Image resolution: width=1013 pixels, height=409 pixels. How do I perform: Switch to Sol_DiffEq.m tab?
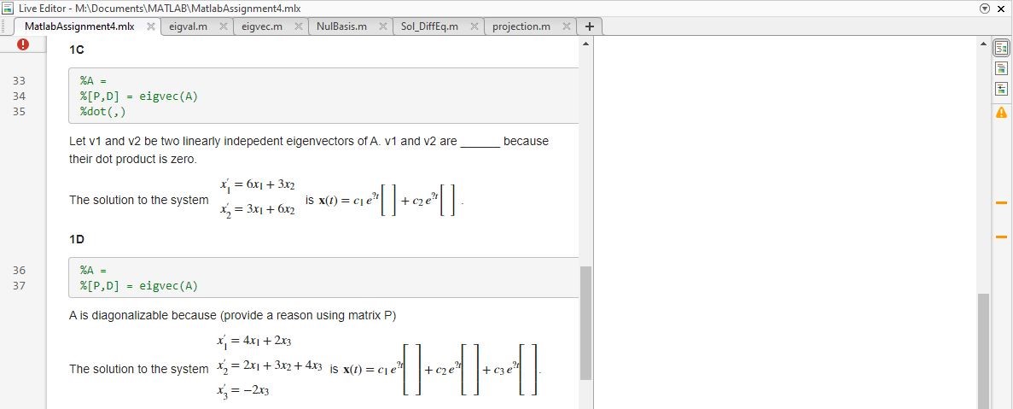(429, 26)
